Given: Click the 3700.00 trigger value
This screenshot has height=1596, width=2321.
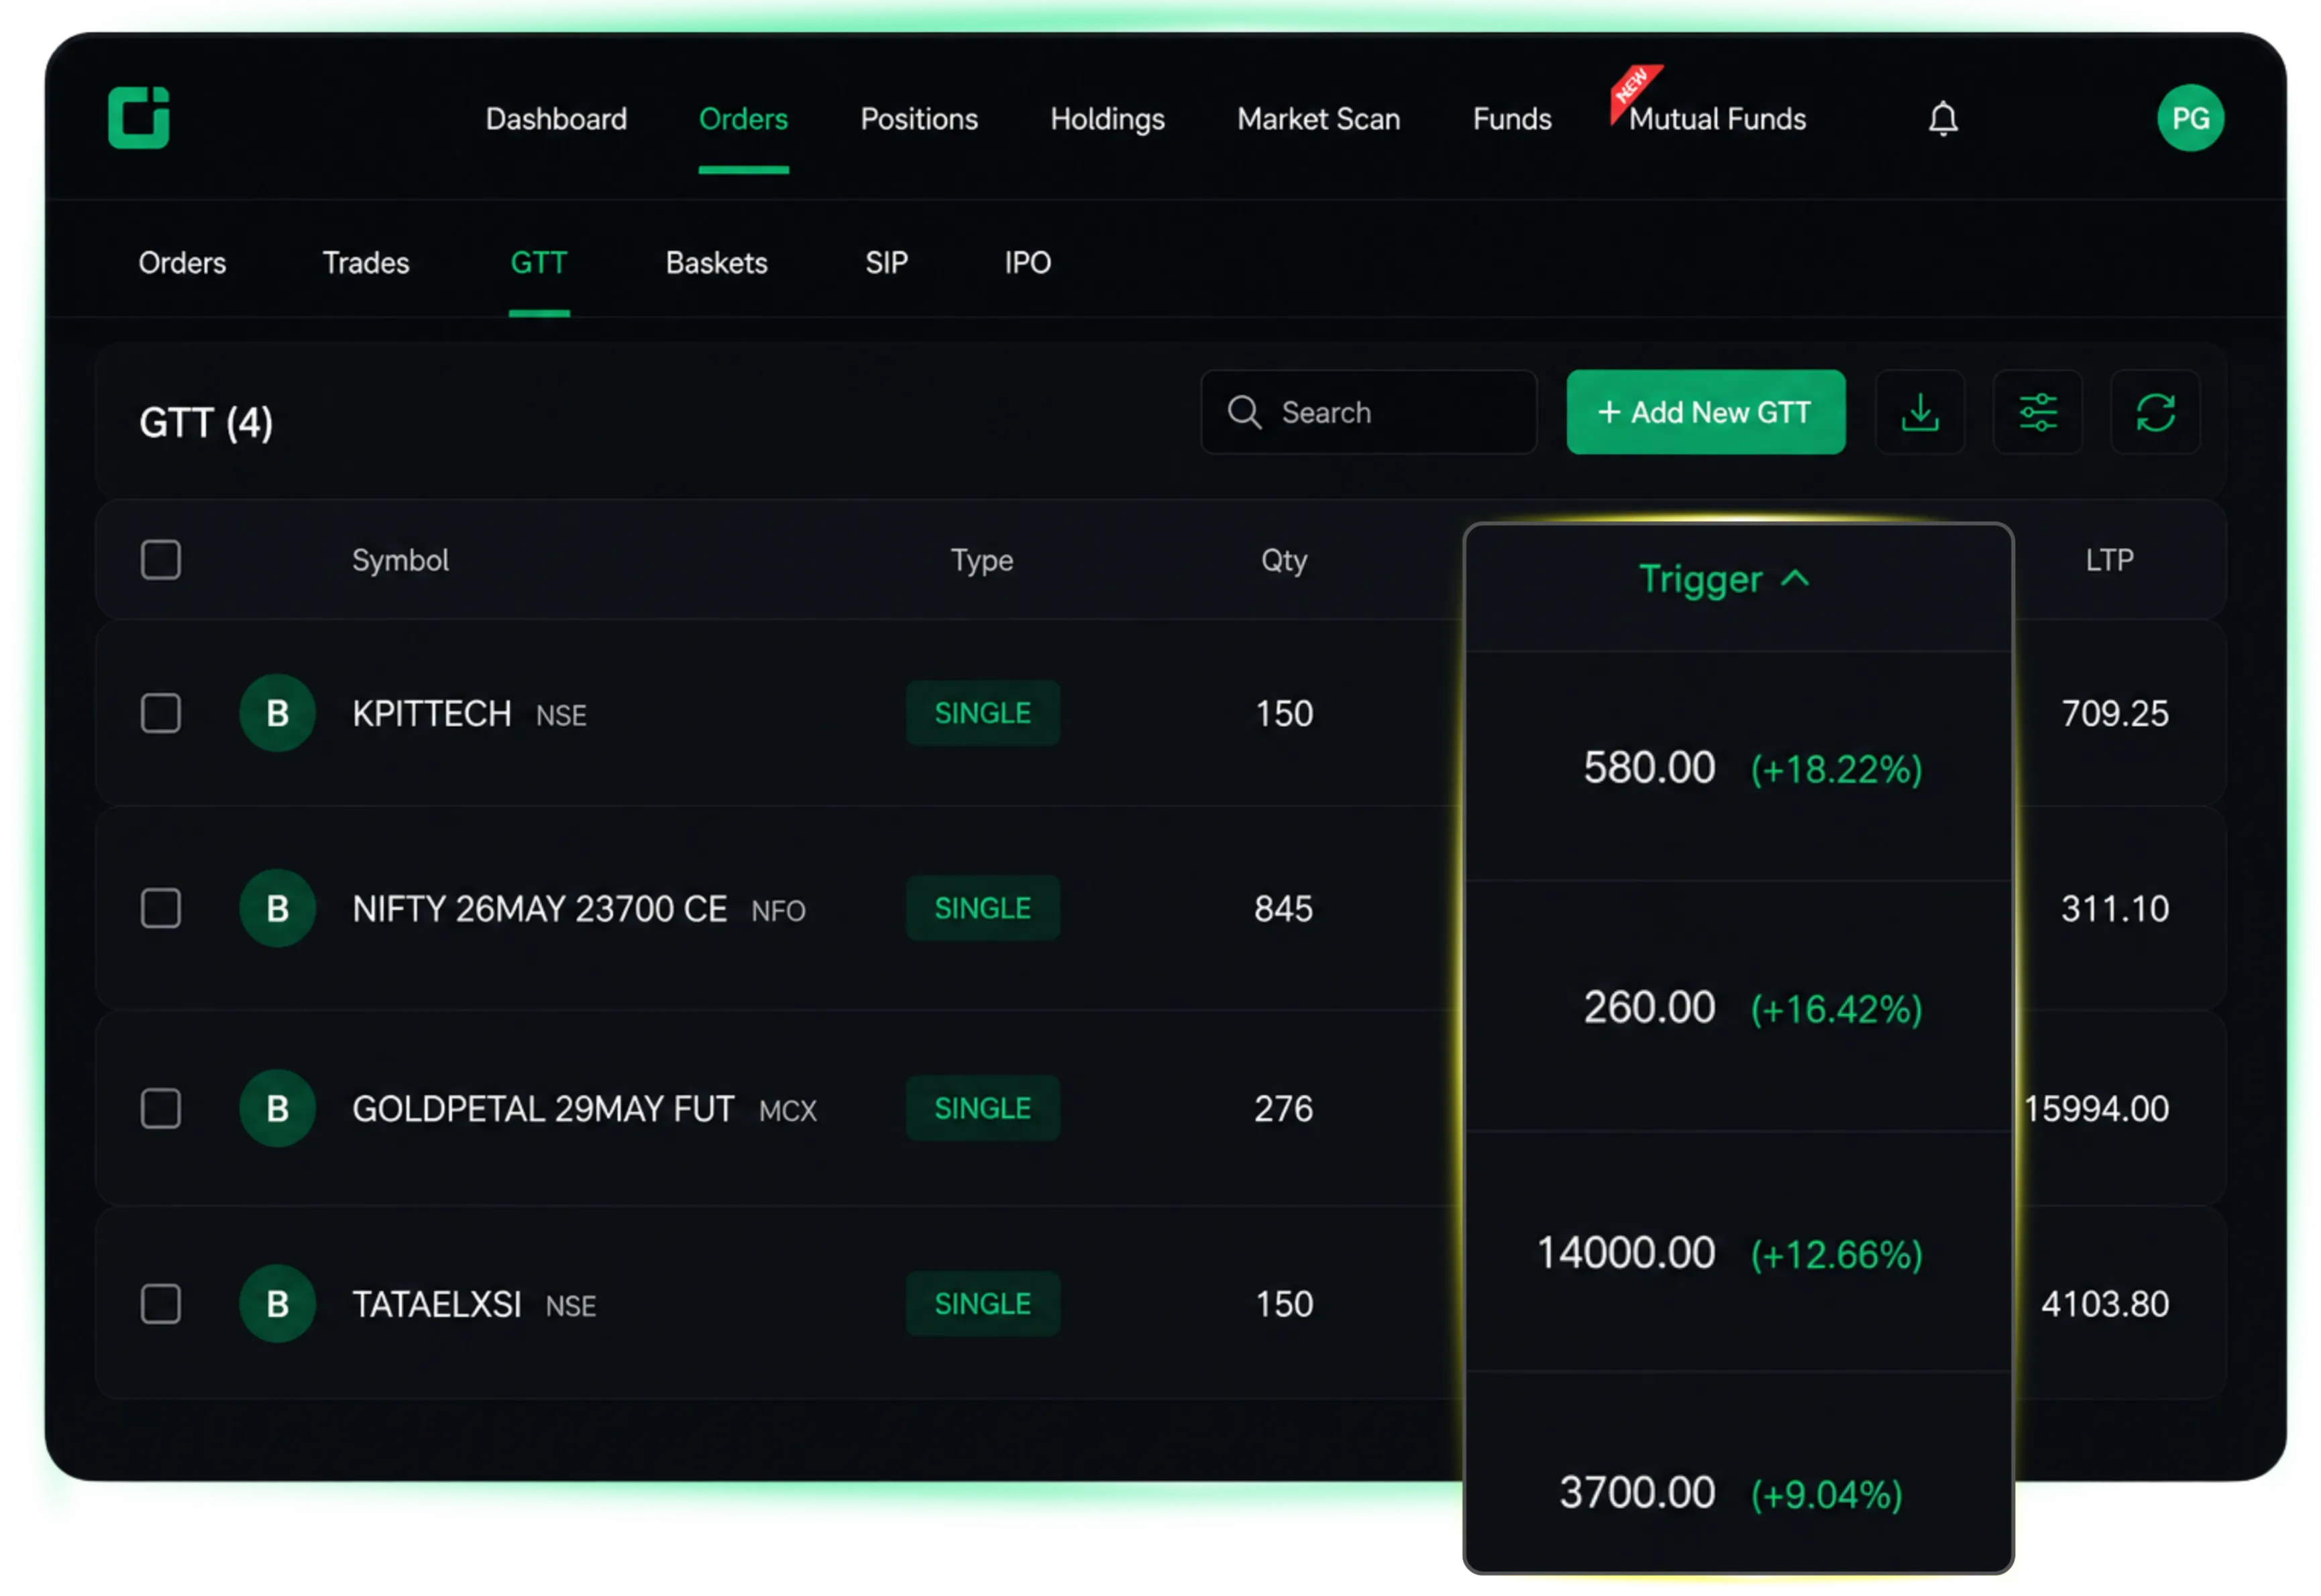Looking at the screenshot, I should (1637, 1493).
